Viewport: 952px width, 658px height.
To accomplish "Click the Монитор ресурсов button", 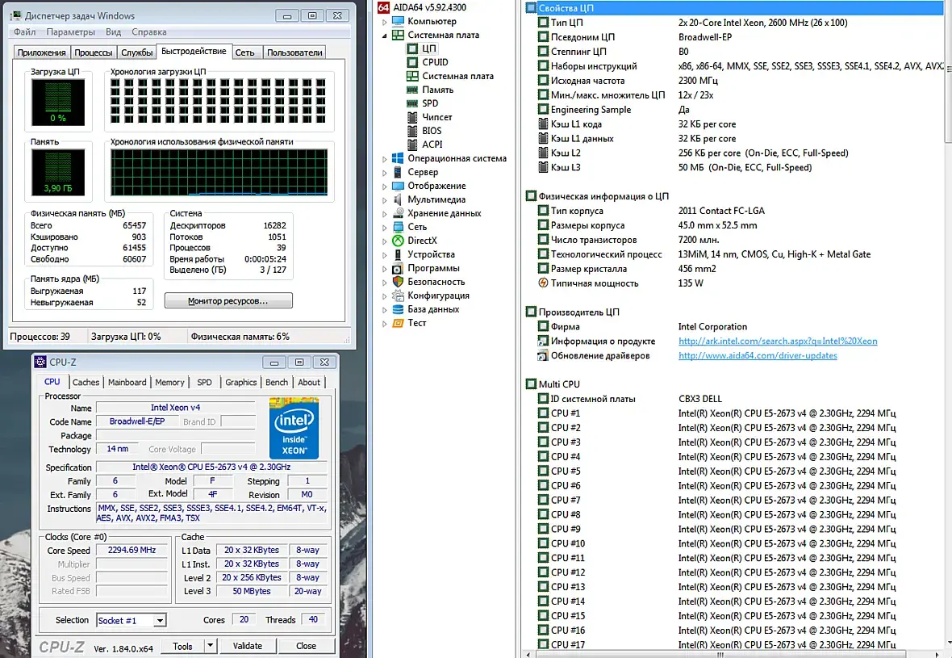I will pos(228,301).
